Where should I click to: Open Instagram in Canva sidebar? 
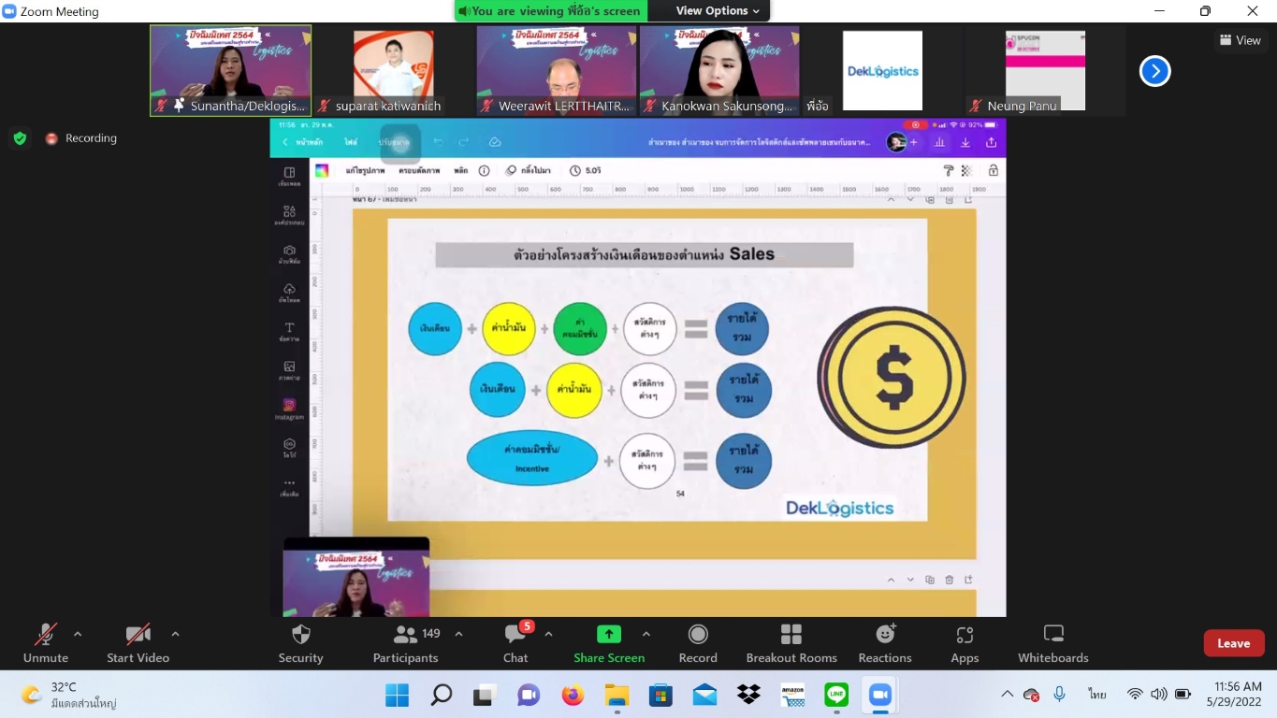[289, 409]
